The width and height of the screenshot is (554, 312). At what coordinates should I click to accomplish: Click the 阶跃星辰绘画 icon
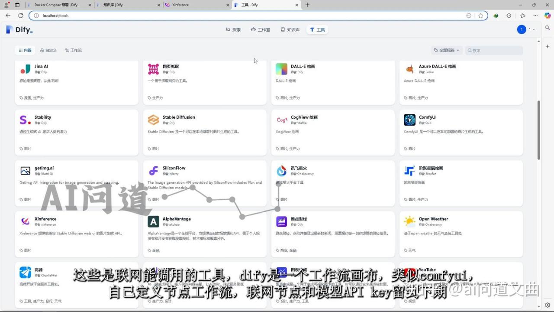[409, 171]
